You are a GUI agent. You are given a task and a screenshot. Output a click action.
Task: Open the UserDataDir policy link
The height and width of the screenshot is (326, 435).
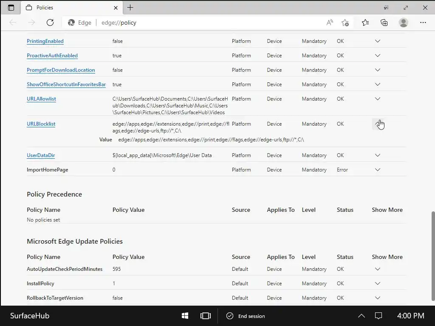tap(41, 155)
